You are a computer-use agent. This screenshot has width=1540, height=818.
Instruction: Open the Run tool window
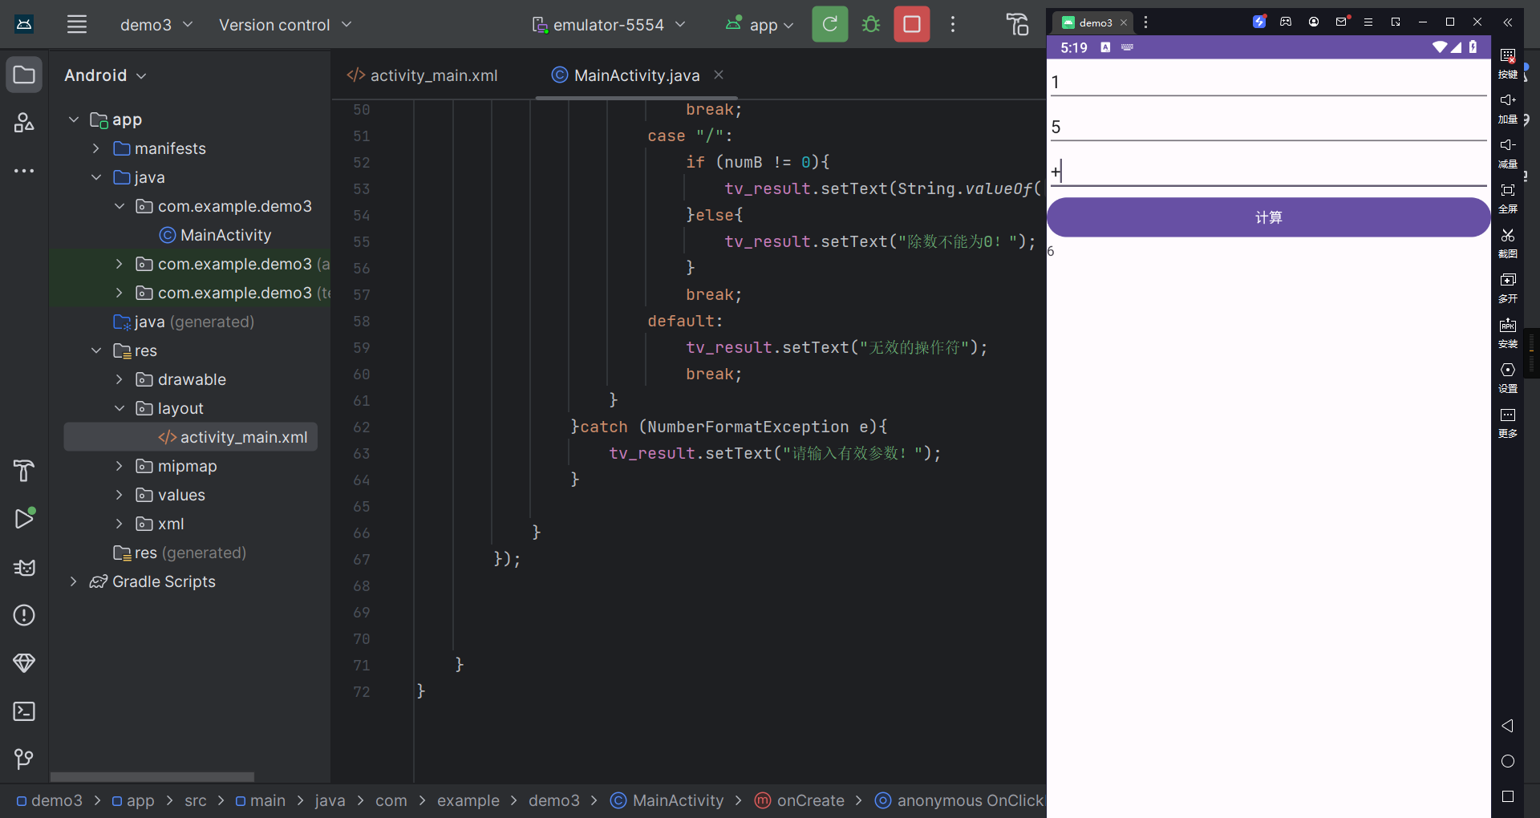(24, 519)
